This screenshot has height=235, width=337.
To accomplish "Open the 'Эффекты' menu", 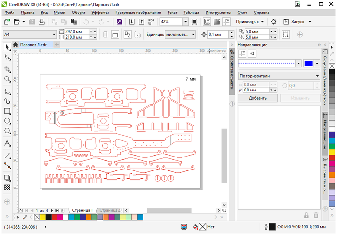I will pos(100,12).
